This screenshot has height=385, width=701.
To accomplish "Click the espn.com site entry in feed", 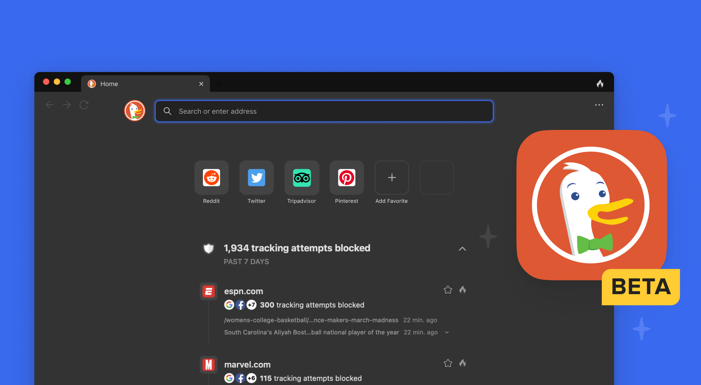I will [243, 291].
